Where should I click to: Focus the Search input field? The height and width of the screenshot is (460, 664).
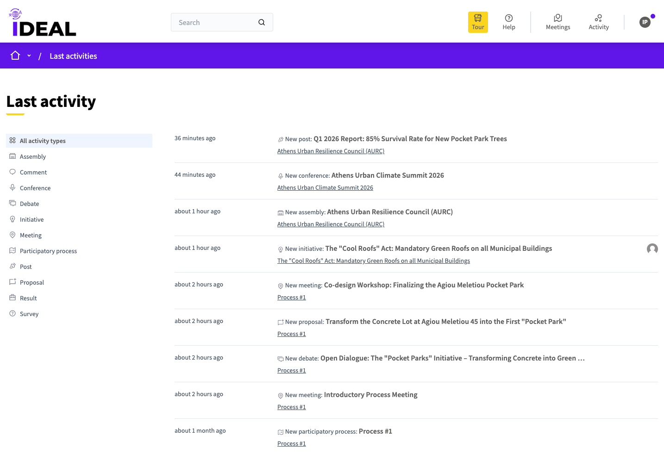coord(215,22)
